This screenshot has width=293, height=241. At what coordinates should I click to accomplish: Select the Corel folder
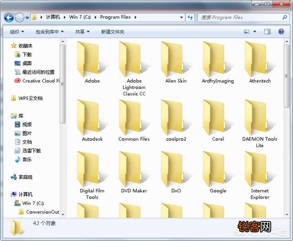coord(218,120)
